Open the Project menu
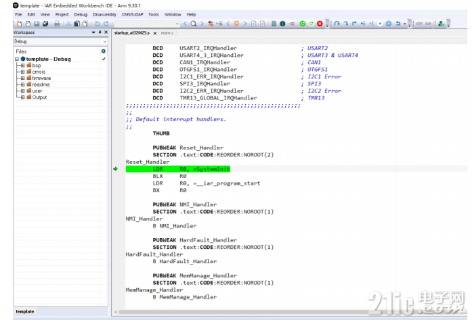This screenshot has width=472, height=320. [62, 14]
